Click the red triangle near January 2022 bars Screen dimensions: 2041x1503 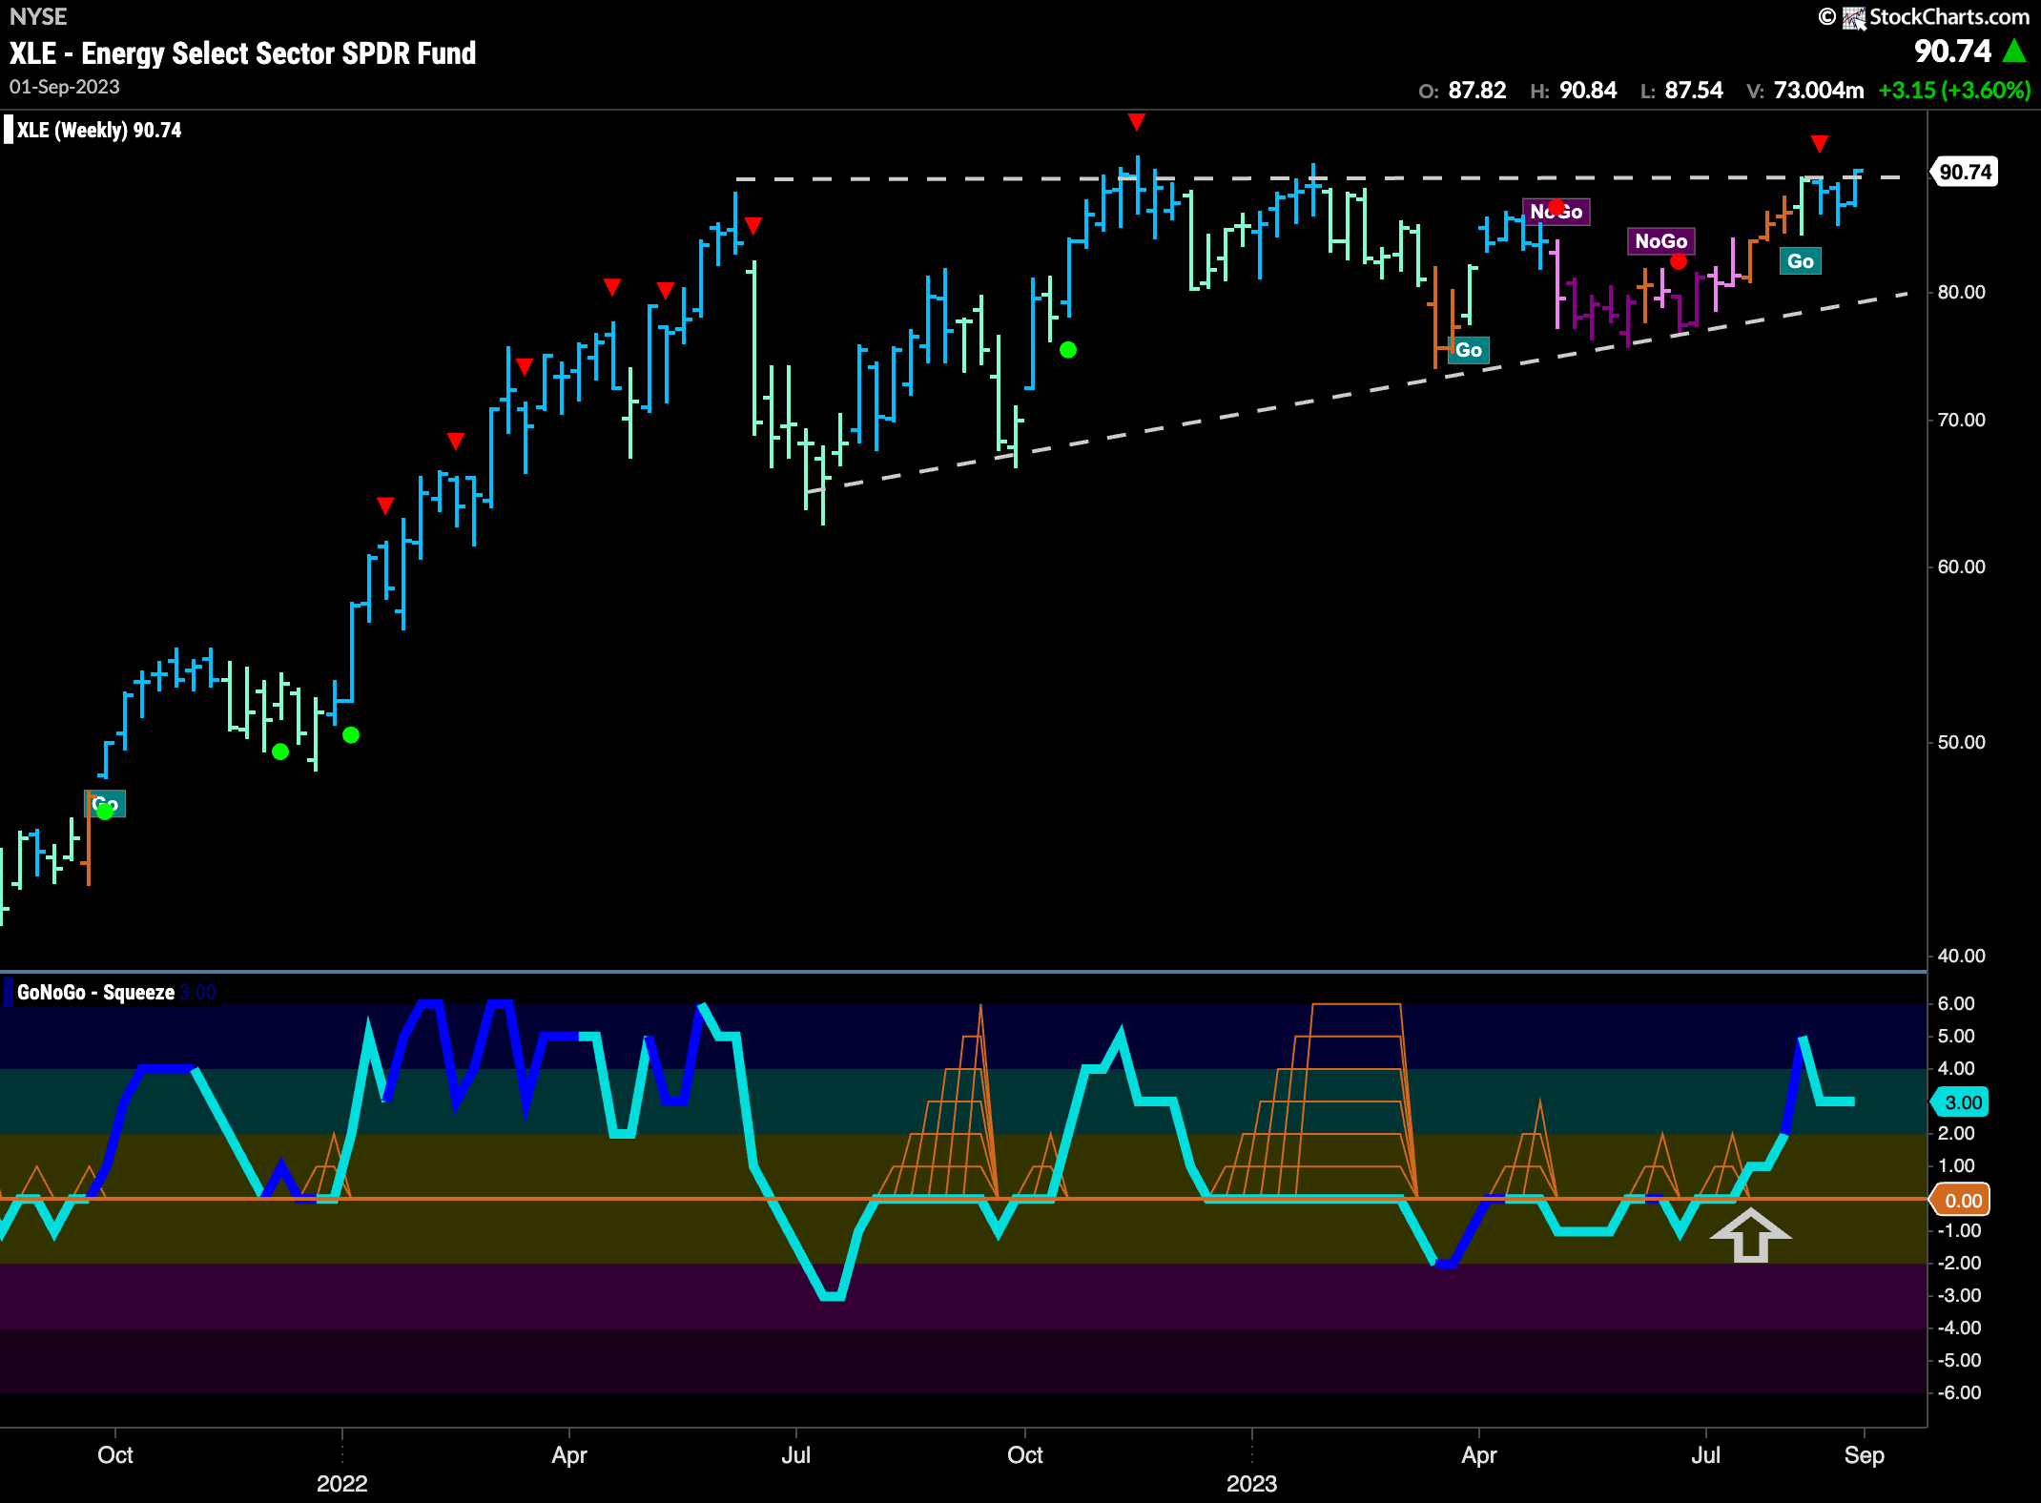(x=385, y=505)
